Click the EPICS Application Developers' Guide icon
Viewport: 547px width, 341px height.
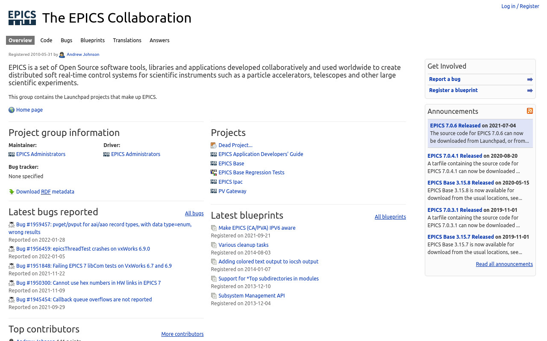(x=214, y=154)
